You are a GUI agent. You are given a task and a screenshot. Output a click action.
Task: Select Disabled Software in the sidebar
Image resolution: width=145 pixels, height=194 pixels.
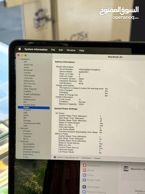pos(31,152)
